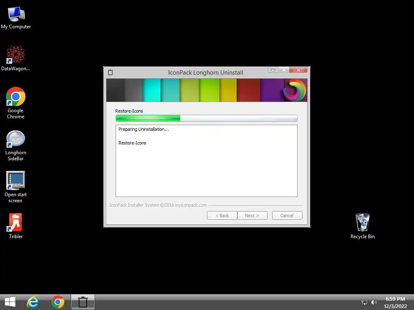Click the 'IconPack Longhorn Uninstall' window title

pos(206,73)
